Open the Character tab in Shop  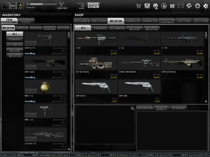click(x=150, y=21)
